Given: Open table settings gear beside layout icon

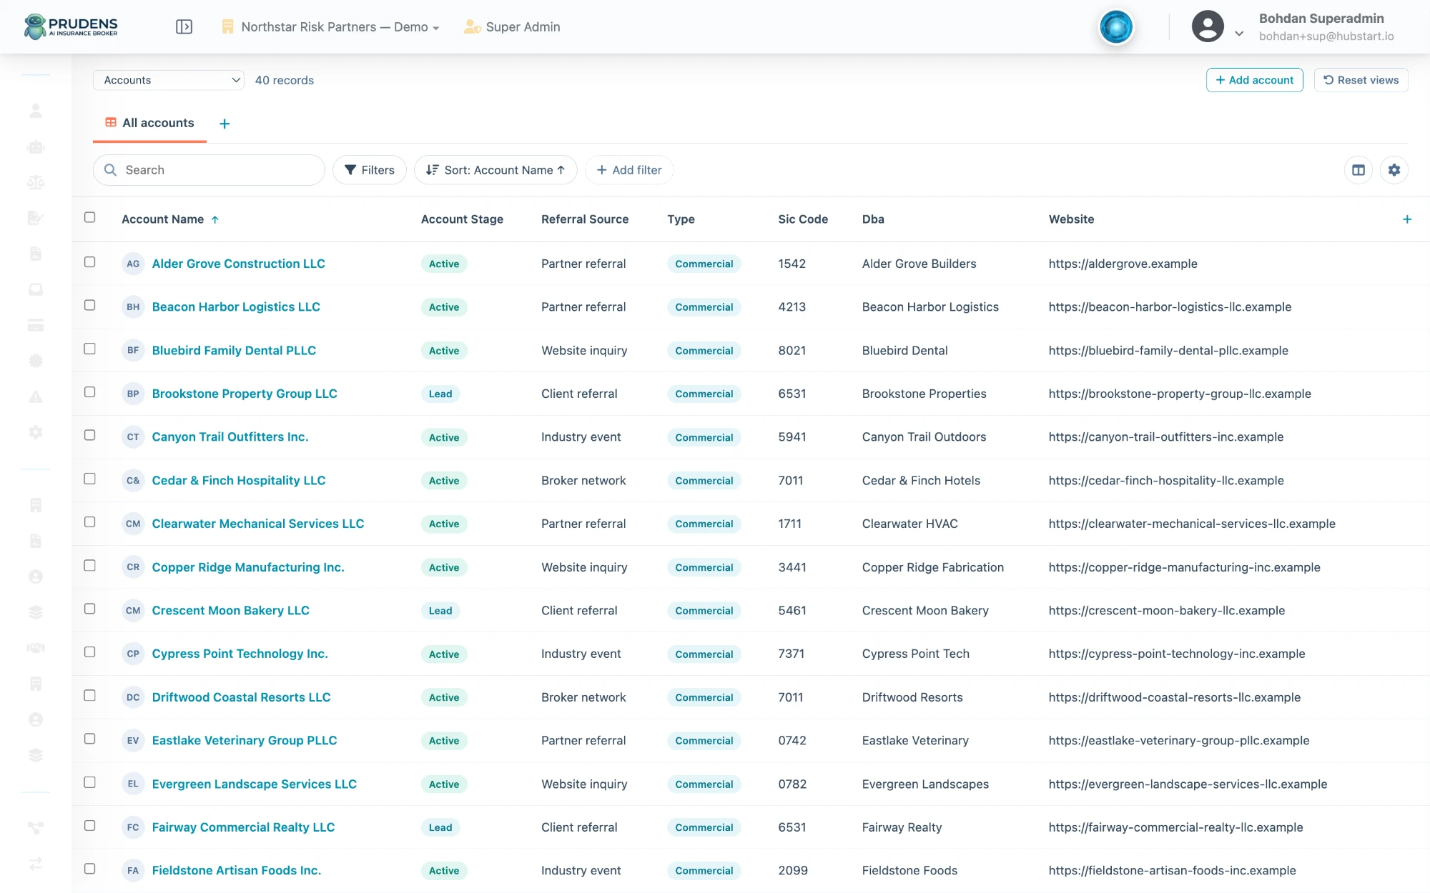Looking at the screenshot, I should click(1394, 170).
